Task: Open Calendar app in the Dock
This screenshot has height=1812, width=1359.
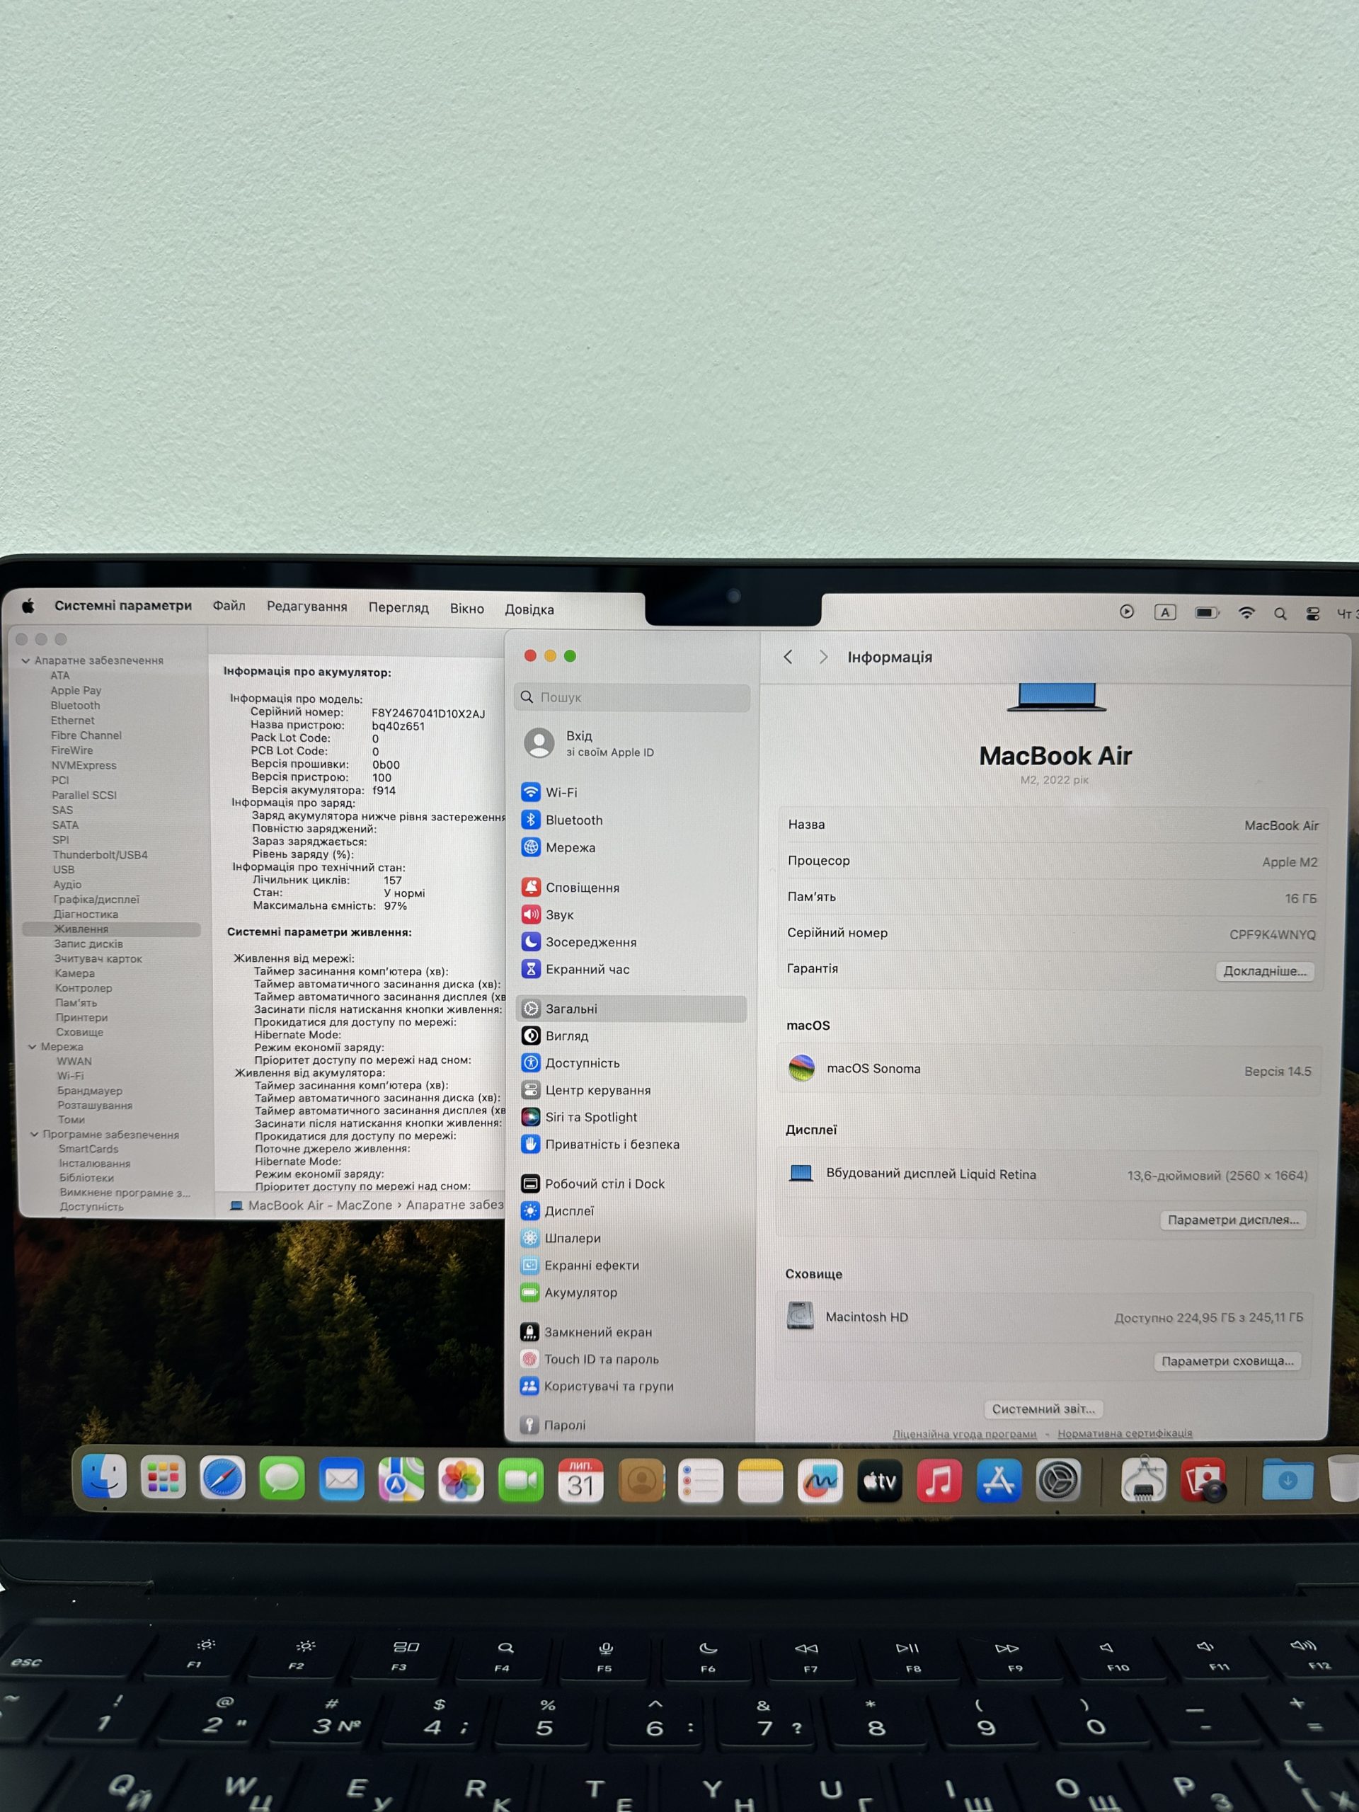Action: click(581, 1480)
